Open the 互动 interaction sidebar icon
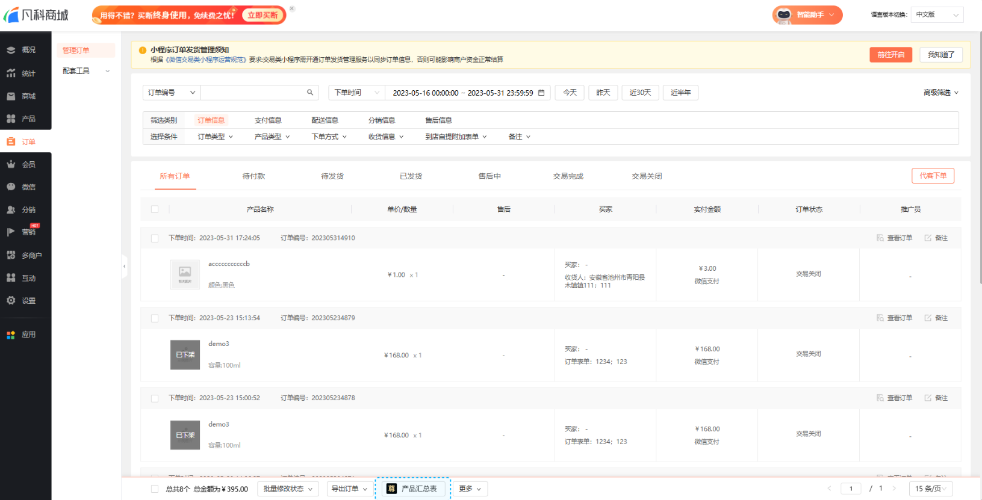Screen dimensions: 982x500 (x=11, y=278)
